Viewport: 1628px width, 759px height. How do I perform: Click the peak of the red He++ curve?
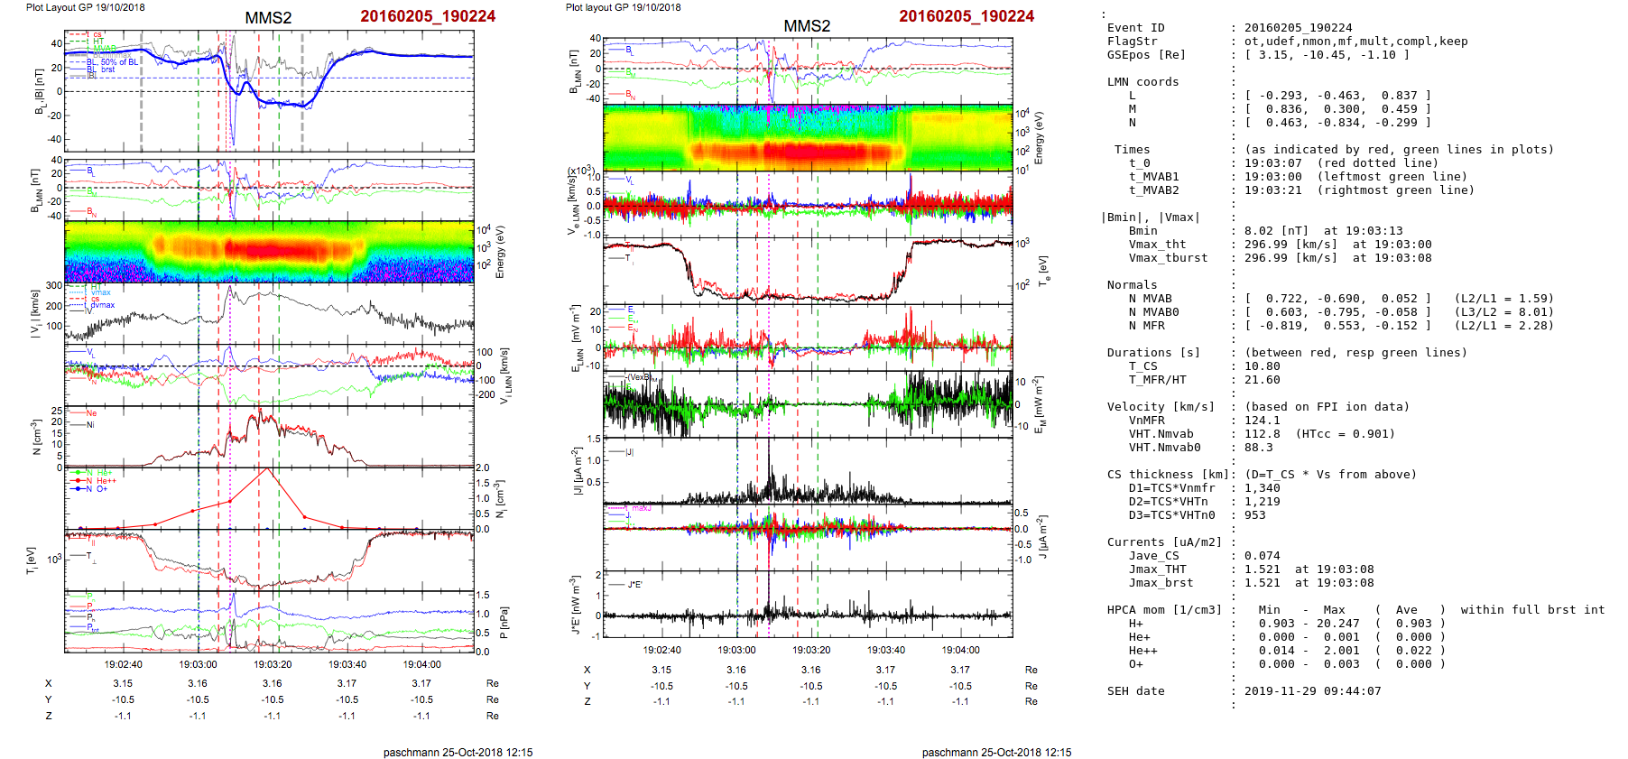tap(267, 469)
